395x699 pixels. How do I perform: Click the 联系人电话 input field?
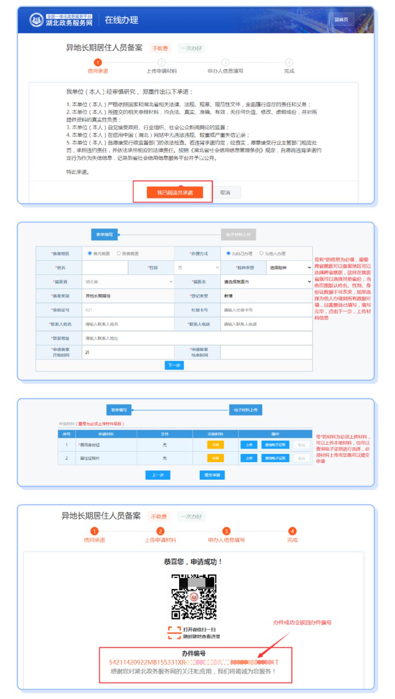[x=266, y=324]
